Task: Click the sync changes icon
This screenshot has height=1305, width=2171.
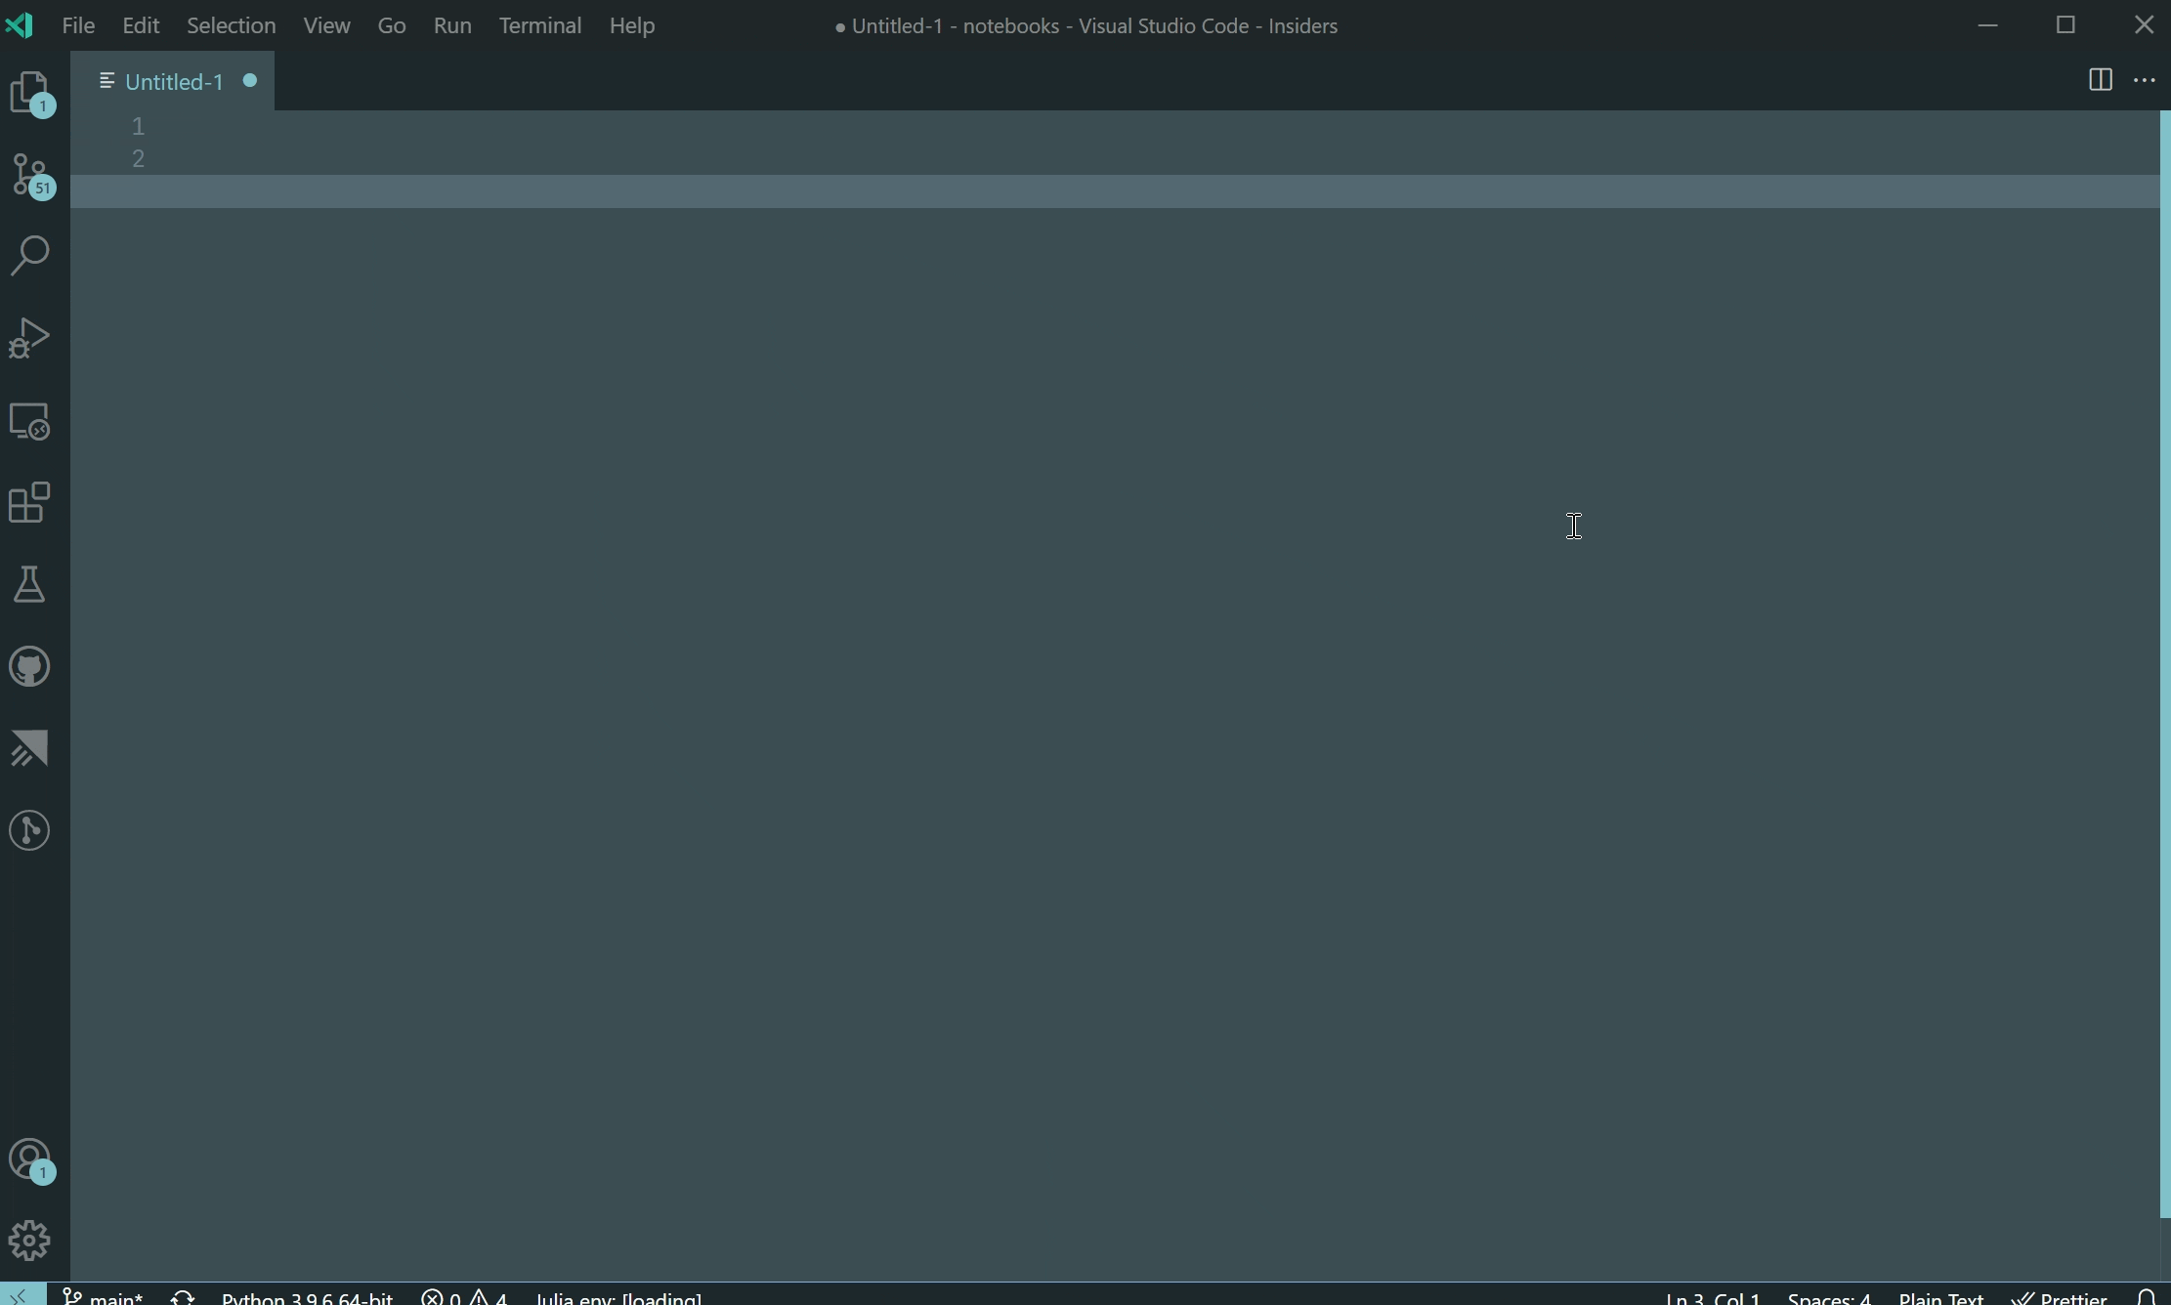Action: point(183,1296)
